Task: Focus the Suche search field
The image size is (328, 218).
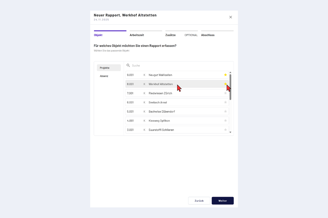Action: 178,66
